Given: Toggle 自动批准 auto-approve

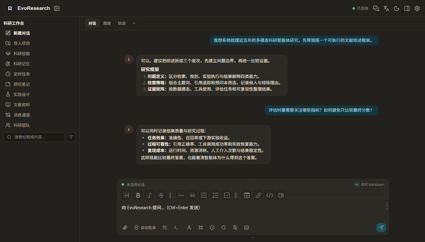Looking at the screenshot, I should click(x=145, y=228).
